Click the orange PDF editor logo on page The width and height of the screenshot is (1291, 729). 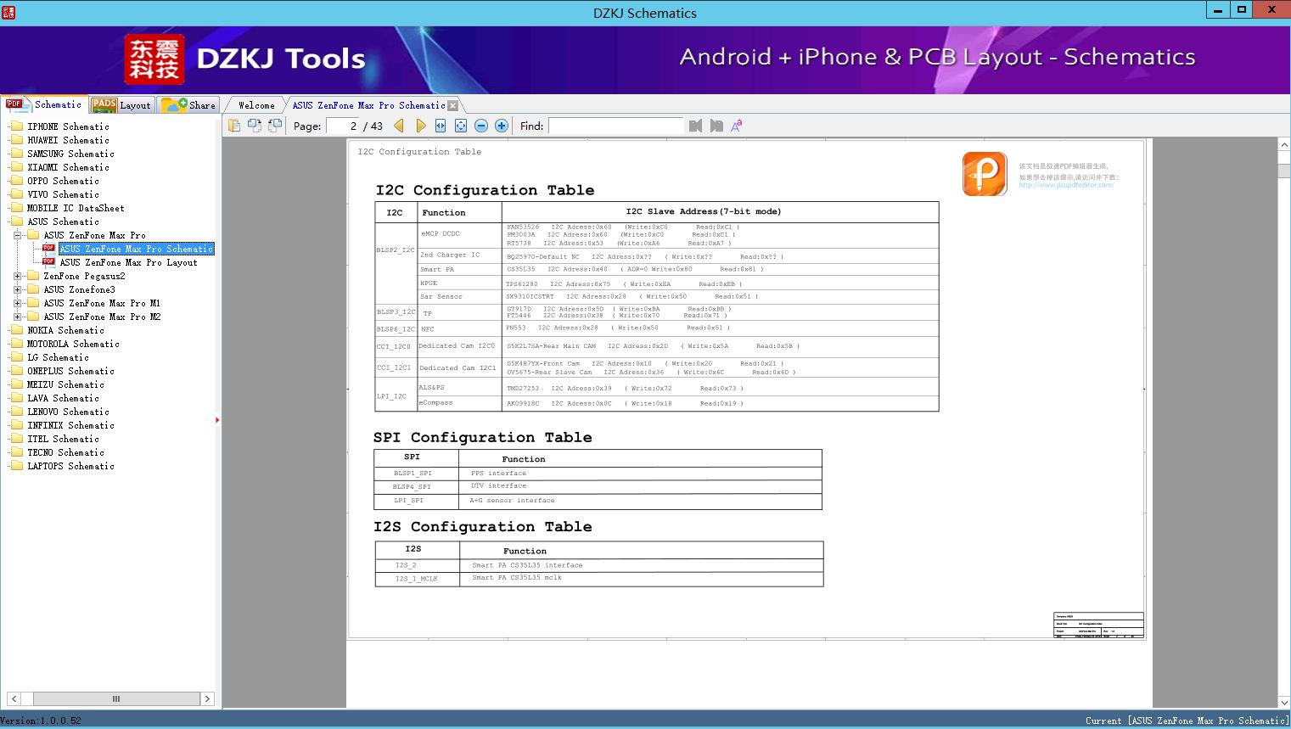(985, 174)
